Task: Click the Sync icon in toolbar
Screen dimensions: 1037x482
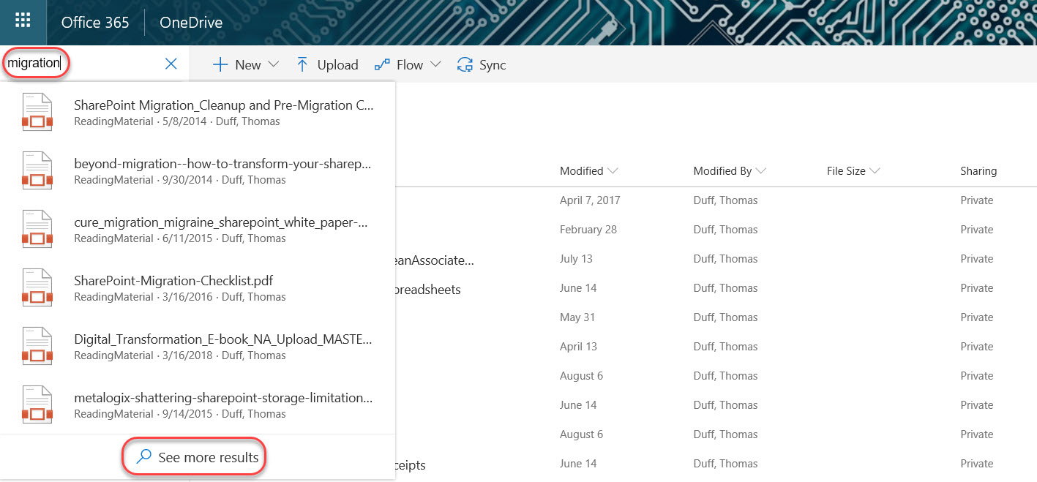Action: coord(465,65)
